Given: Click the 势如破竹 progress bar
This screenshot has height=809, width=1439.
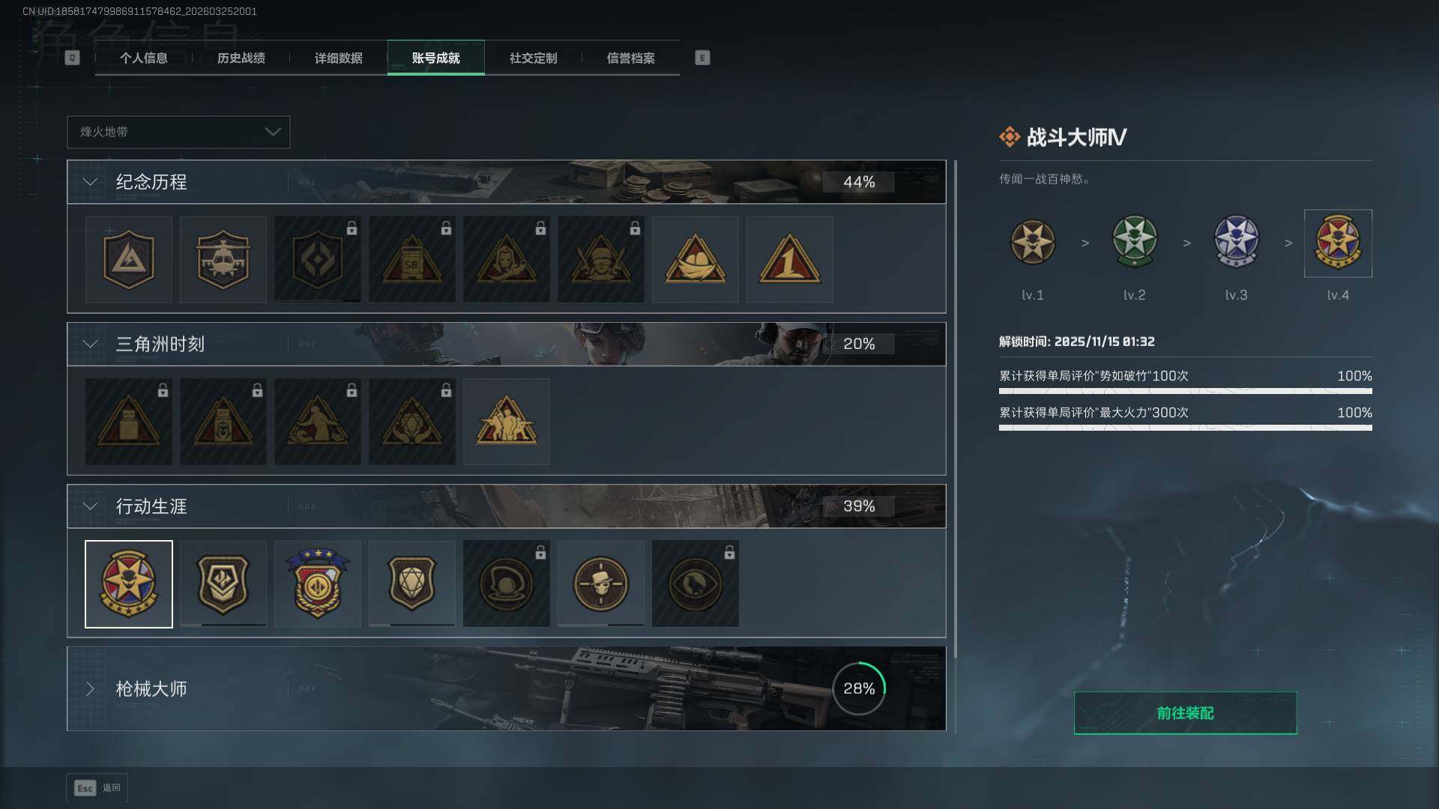Looking at the screenshot, I should (1185, 391).
